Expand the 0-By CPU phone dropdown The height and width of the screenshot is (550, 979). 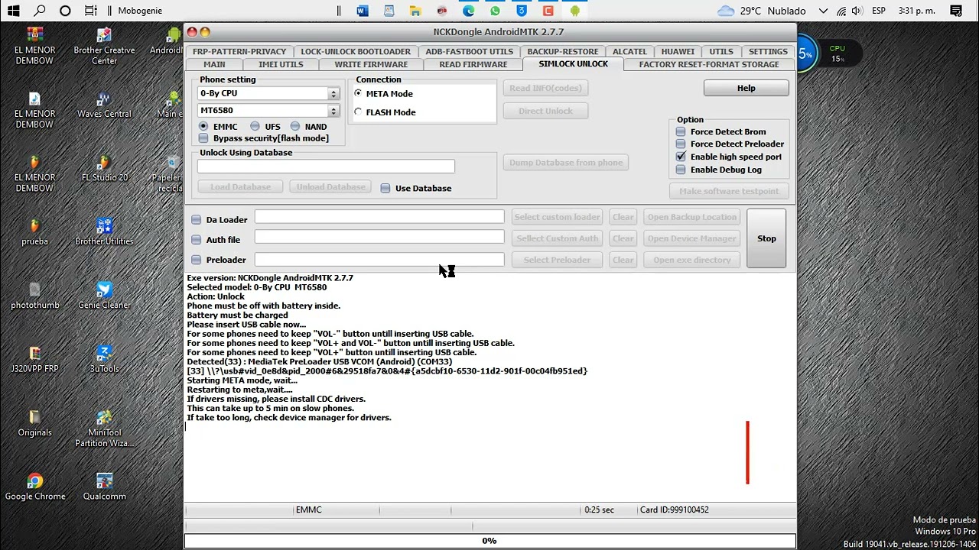(333, 93)
